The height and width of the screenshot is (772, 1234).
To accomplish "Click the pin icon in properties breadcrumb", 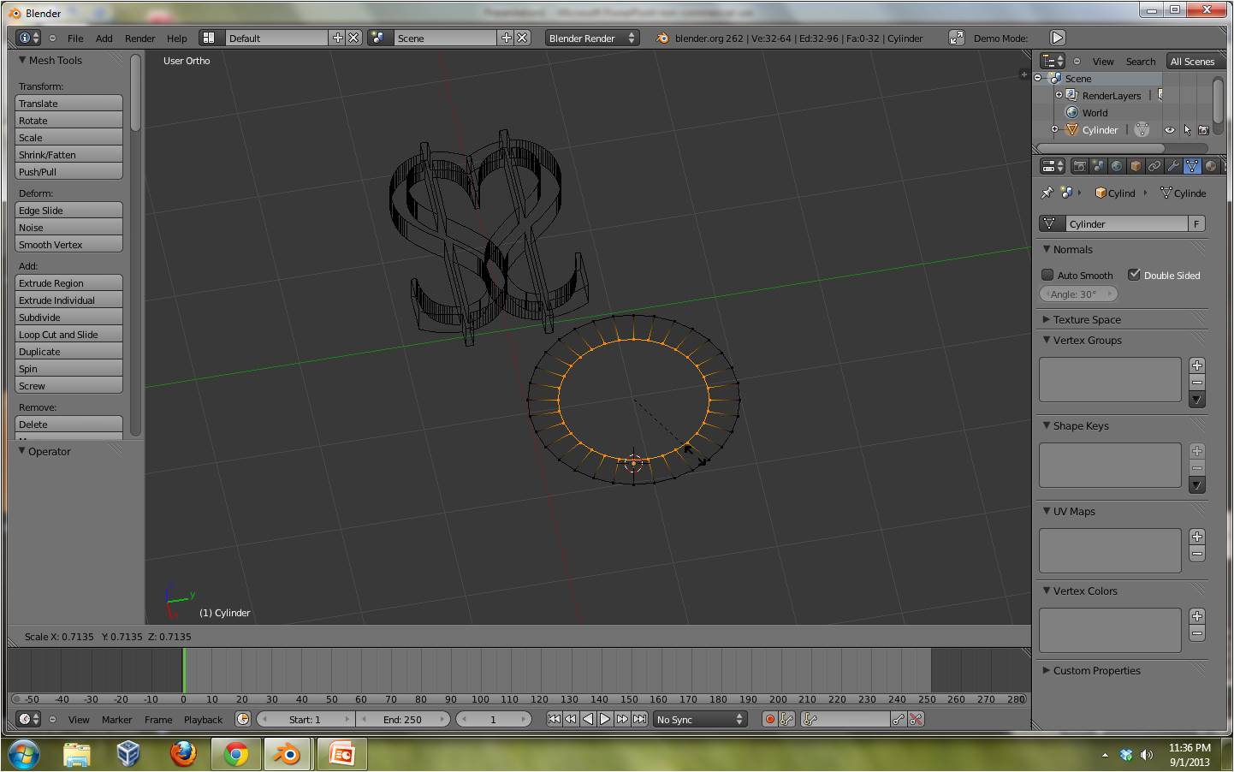I will tap(1047, 193).
